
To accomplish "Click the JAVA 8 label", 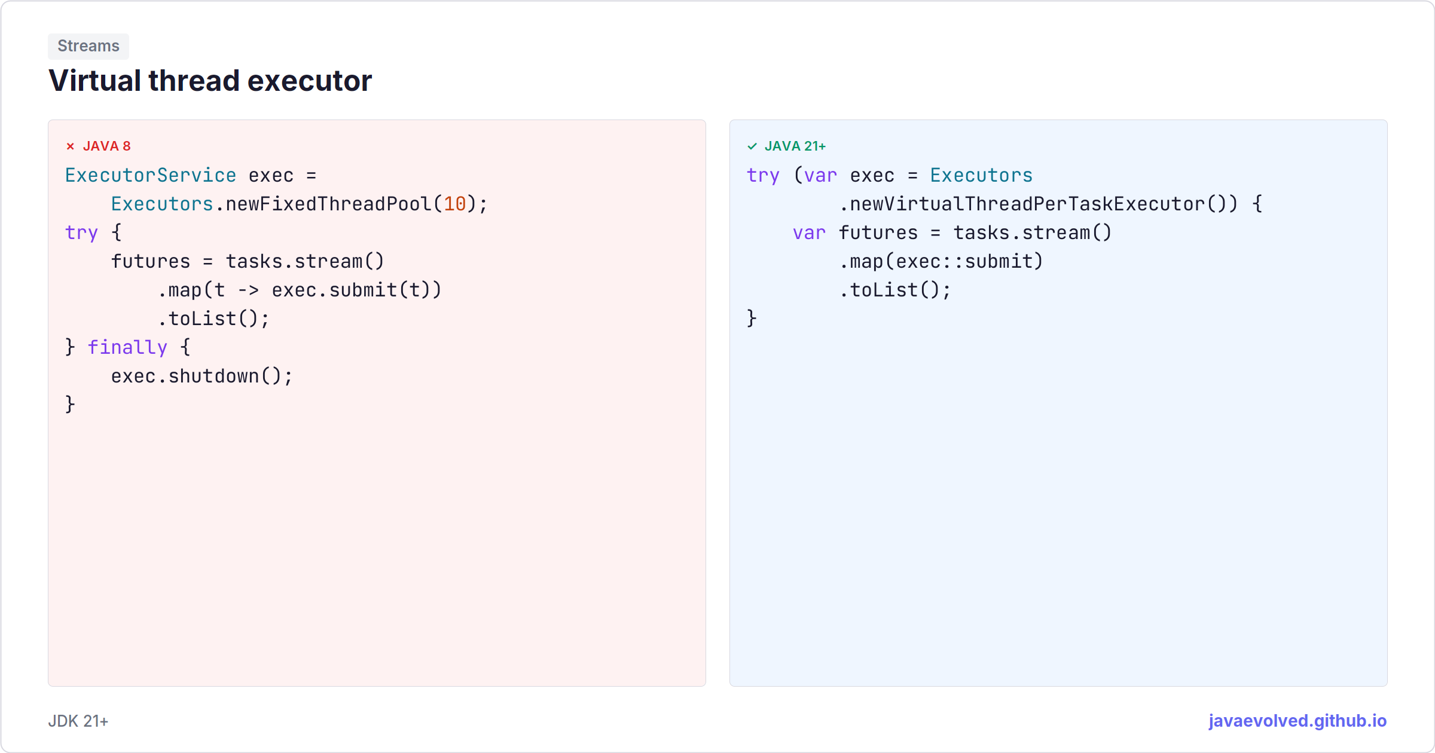I will click(x=106, y=146).
